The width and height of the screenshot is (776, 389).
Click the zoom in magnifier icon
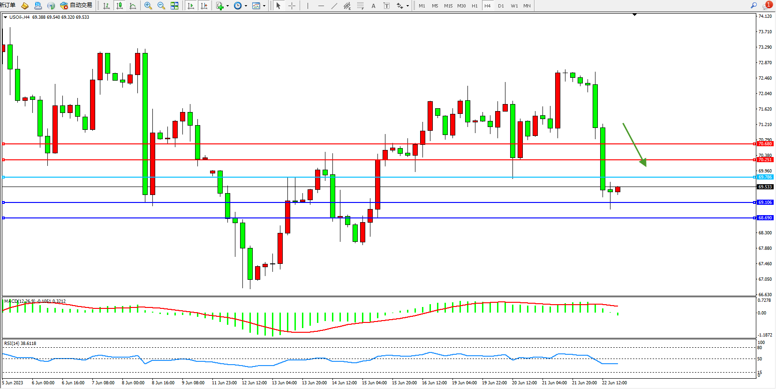pyautogui.click(x=148, y=6)
